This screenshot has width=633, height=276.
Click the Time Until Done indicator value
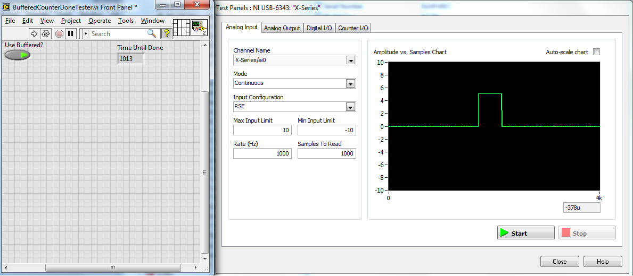(130, 59)
